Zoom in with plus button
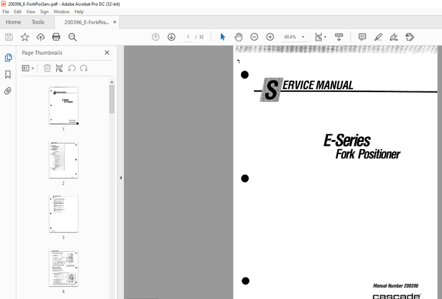The width and height of the screenshot is (442, 299). [270, 37]
